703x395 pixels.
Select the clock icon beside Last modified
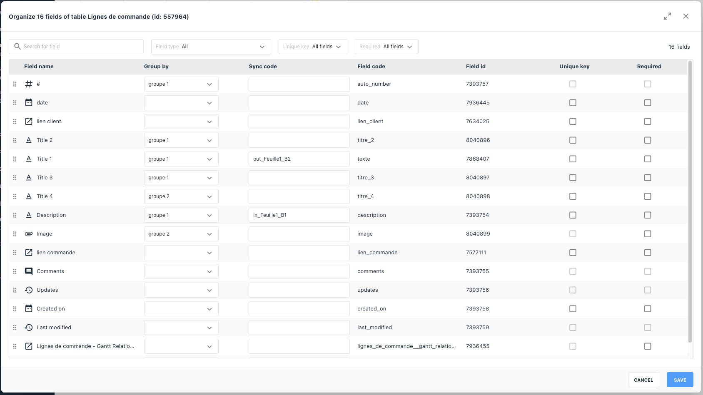(28, 327)
